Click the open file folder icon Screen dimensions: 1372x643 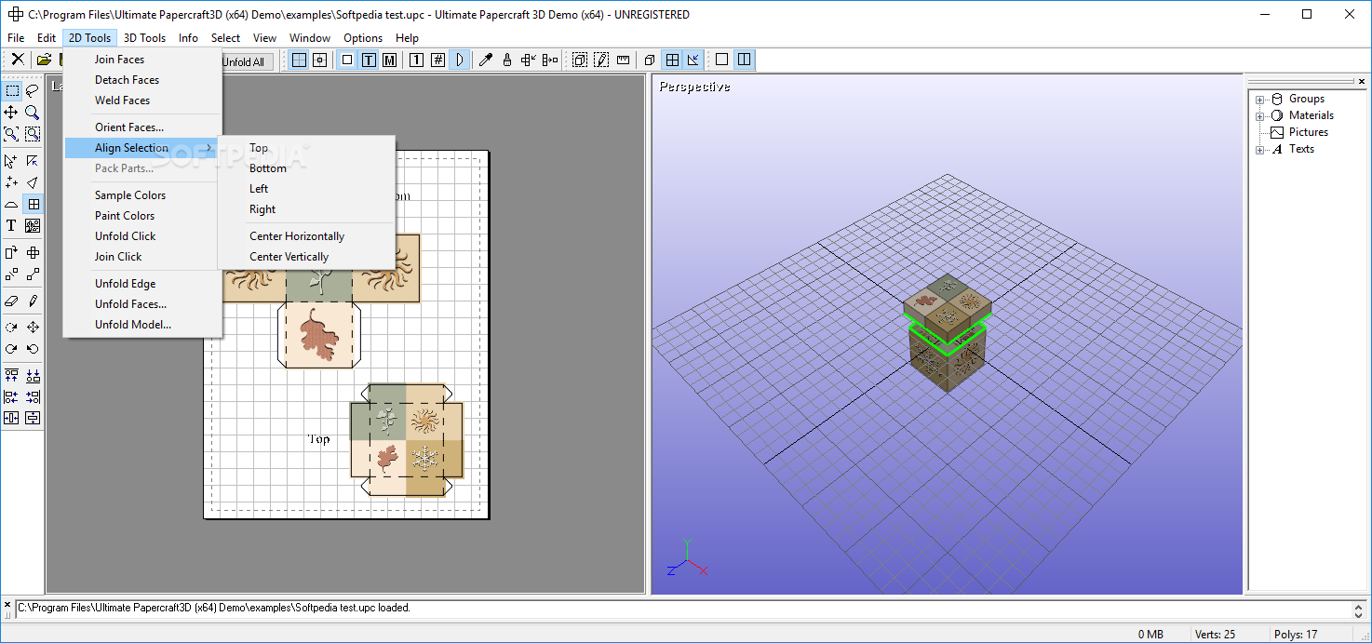click(44, 60)
